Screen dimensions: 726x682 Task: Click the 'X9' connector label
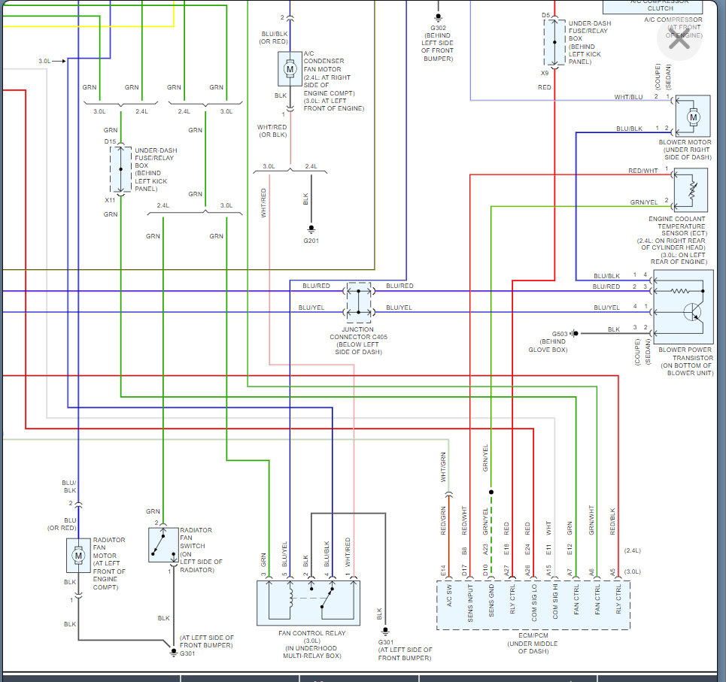click(545, 73)
